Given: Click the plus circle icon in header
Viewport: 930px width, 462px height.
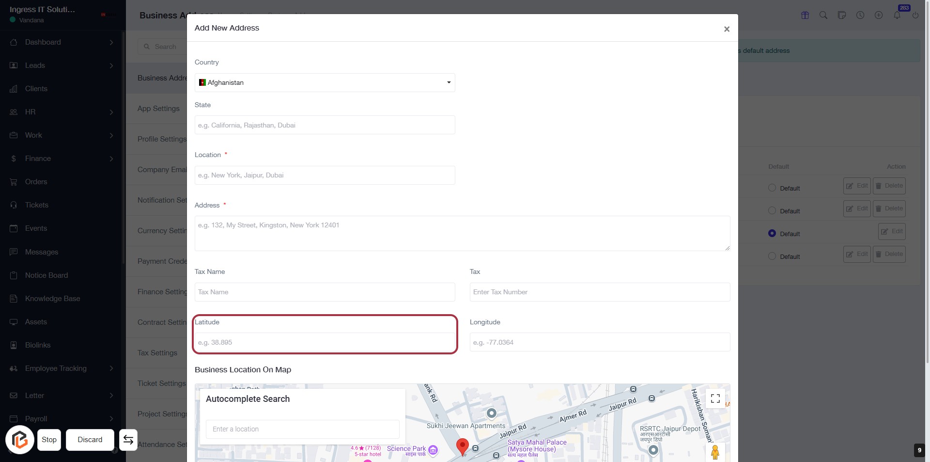Looking at the screenshot, I should (x=879, y=15).
